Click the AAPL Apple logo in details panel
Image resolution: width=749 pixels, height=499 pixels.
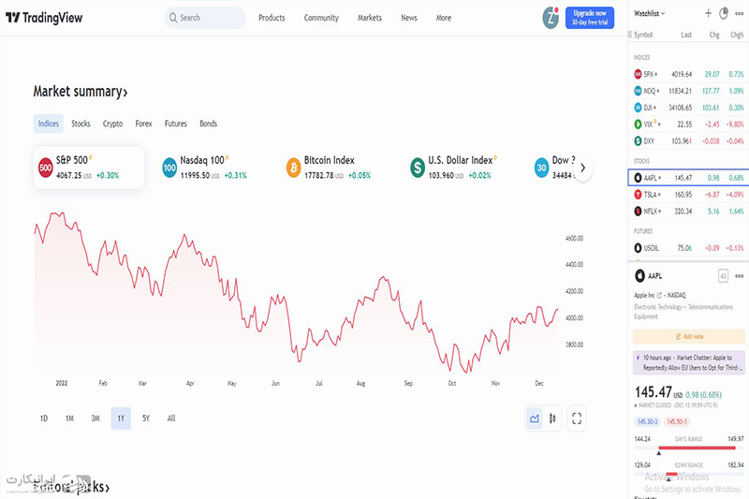639,275
